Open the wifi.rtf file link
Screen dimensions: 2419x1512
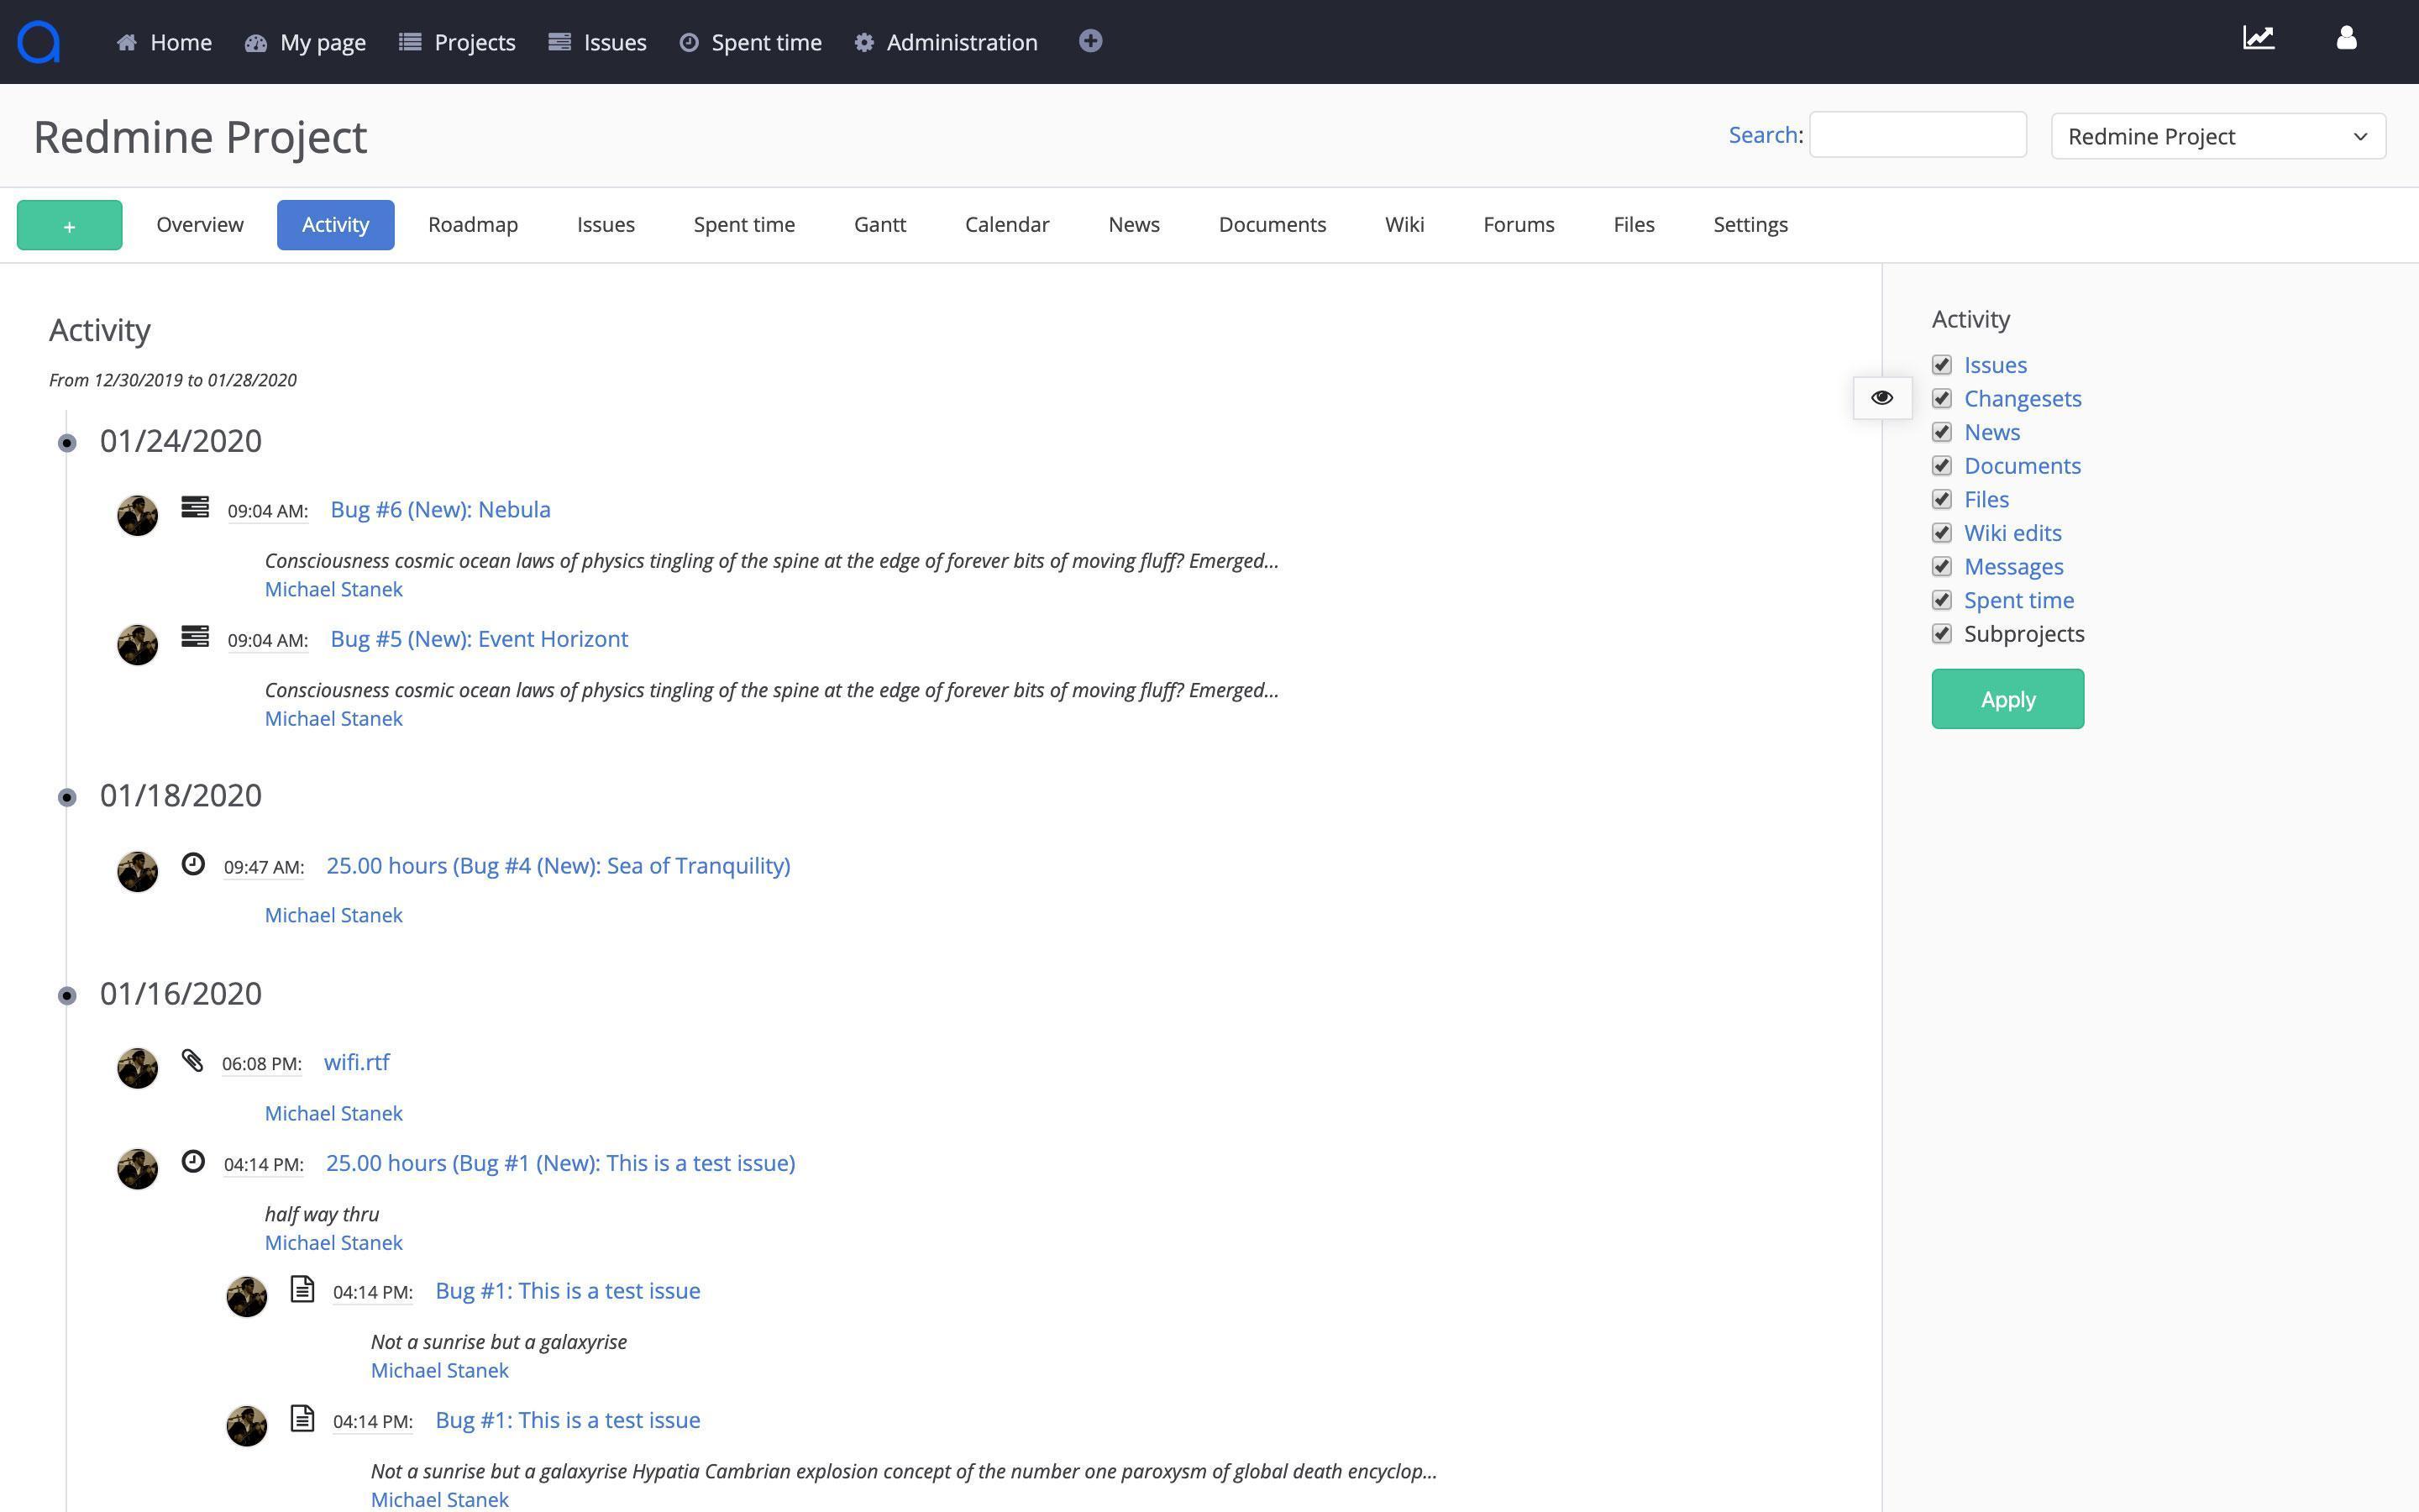[x=357, y=1062]
